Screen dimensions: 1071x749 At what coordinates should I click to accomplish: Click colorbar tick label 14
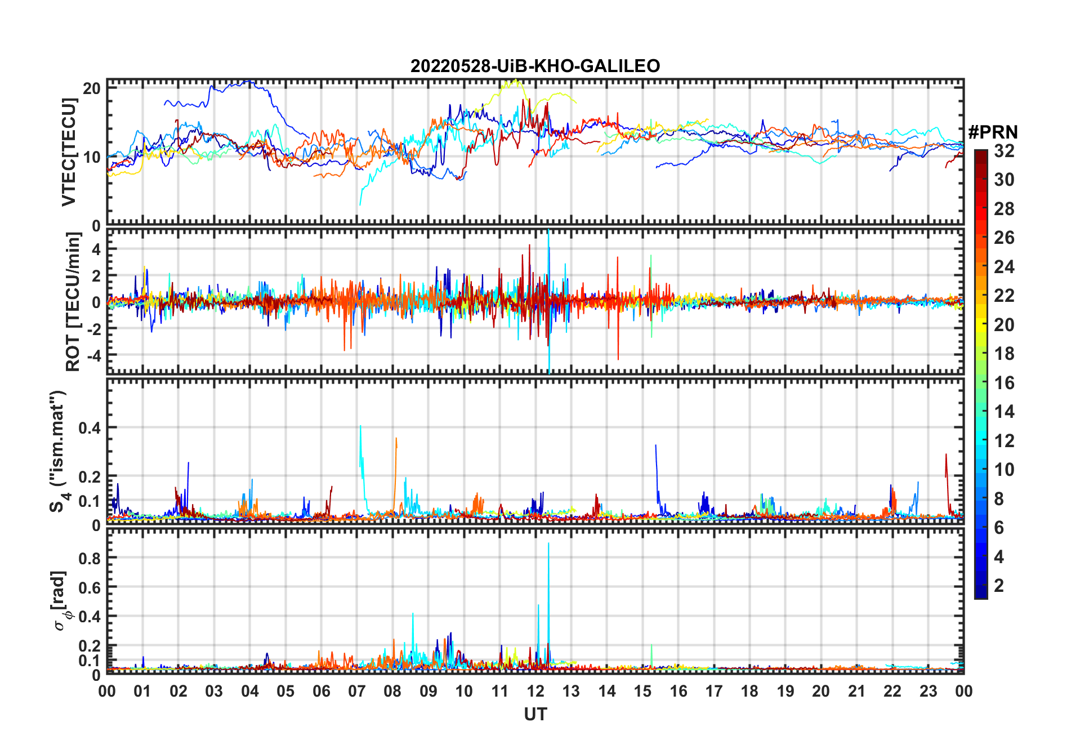1004,412
